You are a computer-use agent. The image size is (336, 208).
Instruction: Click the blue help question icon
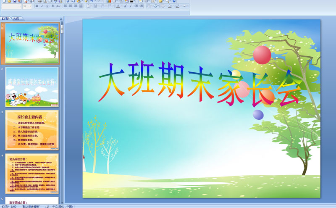pyautogui.click(x=174, y=1)
